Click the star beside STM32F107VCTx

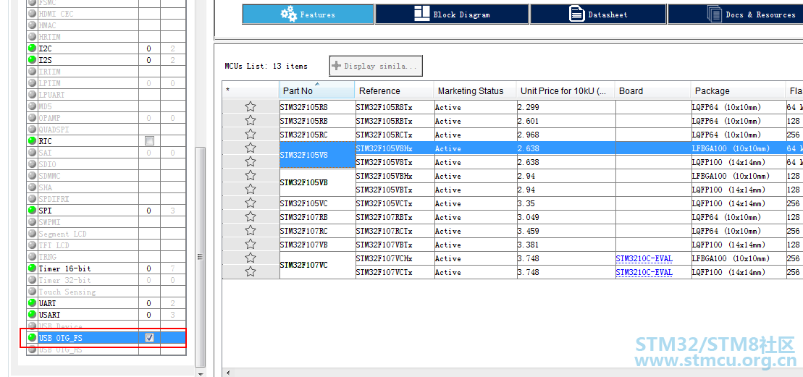tap(251, 272)
